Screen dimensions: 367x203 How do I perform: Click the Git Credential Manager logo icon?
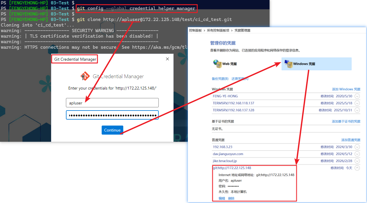click(x=85, y=76)
